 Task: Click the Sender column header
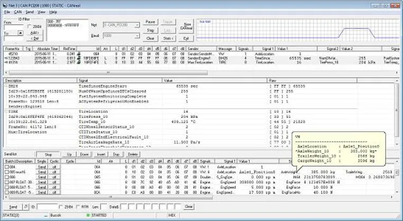click(x=201, y=49)
